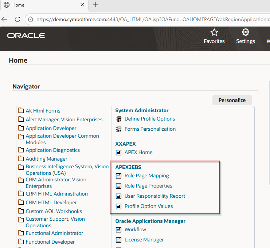Open Business Intelligence System, Vision Operations link
270x248 pixels.
click(67, 170)
